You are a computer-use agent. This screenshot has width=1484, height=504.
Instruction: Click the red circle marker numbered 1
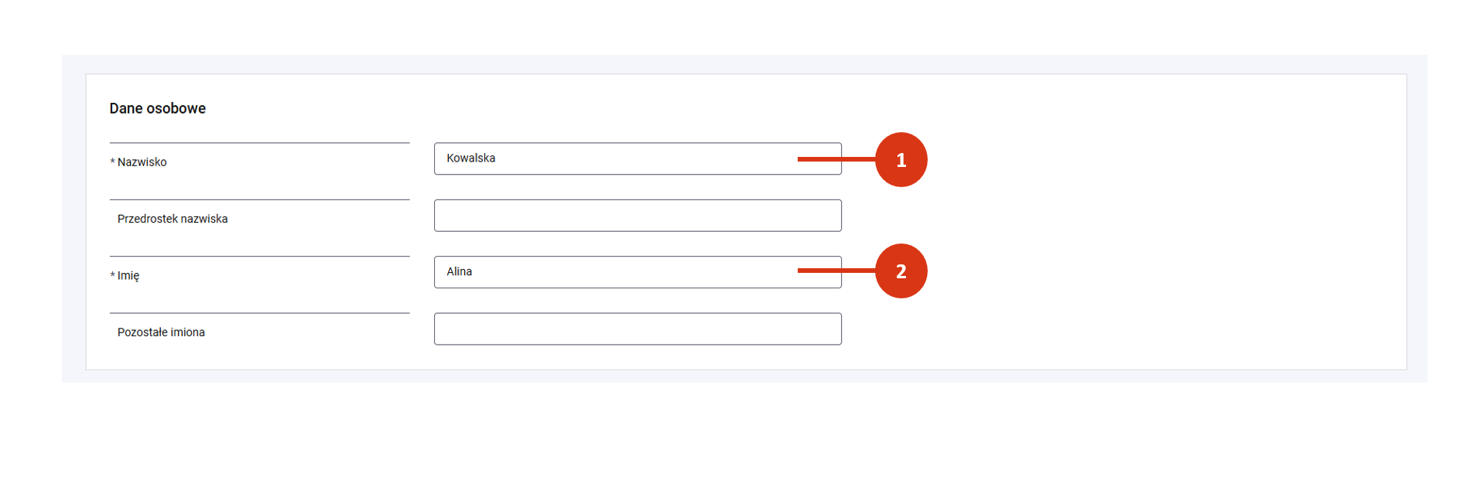[x=901, y=160]
